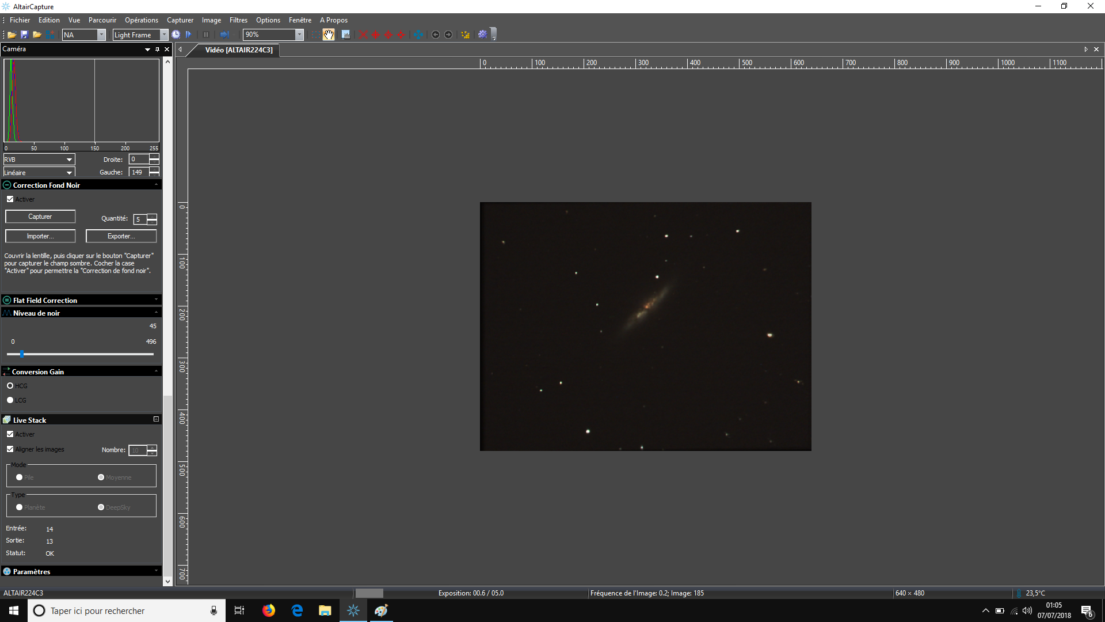Click the Exporter... button
This screenshot has width=1105, height=622.
121,236
